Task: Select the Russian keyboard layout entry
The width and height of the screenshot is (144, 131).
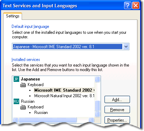Action: coord(41,113)
